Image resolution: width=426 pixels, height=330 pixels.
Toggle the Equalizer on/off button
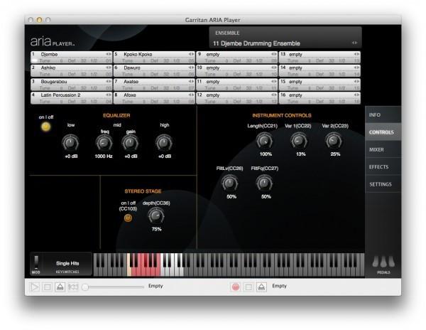click(46, 127)
